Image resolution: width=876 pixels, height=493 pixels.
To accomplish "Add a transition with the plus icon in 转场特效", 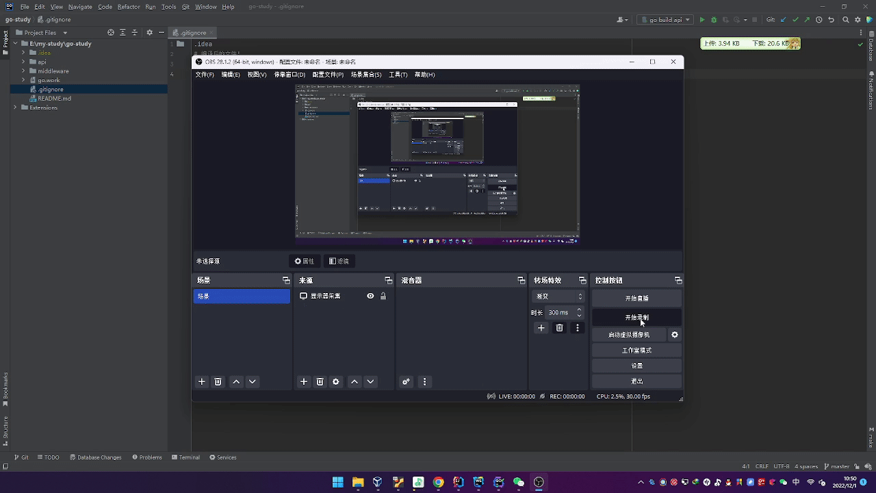I will [x=541, y=328].
